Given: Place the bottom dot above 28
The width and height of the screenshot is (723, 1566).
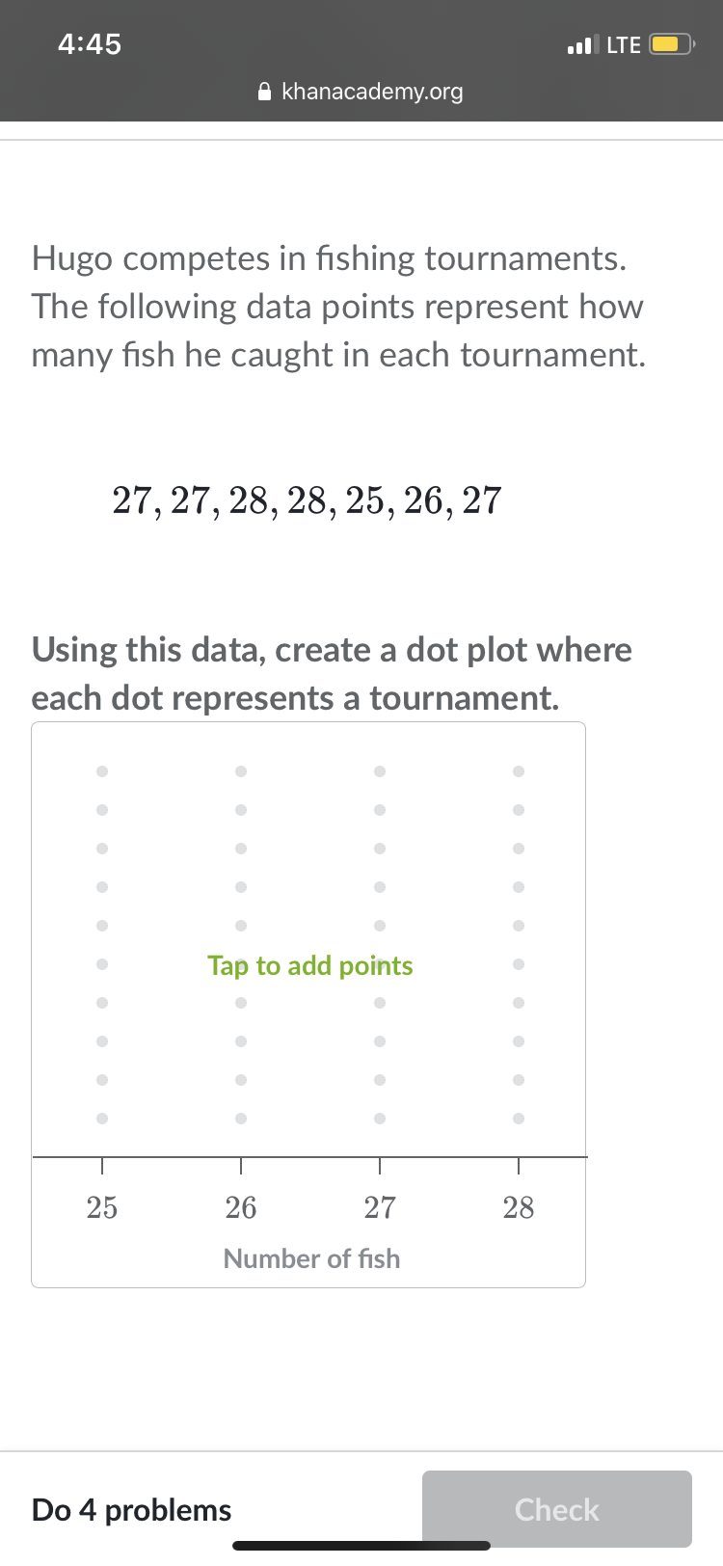Looking at the screenshot, I should [x=519, y=1119].
